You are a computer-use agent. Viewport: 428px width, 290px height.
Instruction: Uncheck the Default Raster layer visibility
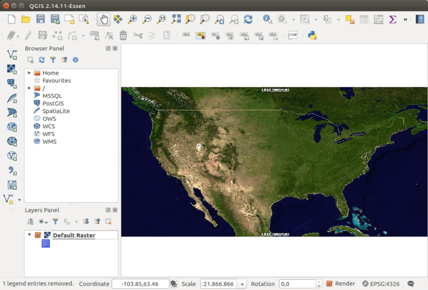coord(38,235)
